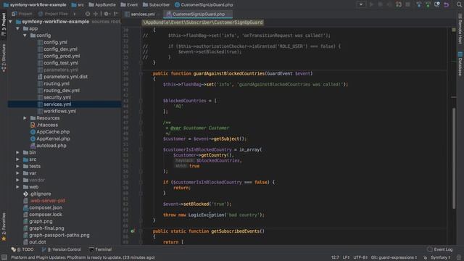Screen dimensions: 464x261
Task: Collapse the symfony-workflow-example root node
Action: (11, 22)
